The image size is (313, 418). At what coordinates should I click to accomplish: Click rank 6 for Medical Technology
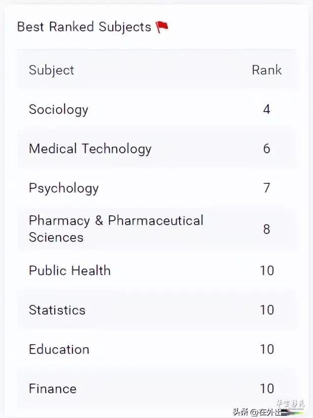coord(267,149)
